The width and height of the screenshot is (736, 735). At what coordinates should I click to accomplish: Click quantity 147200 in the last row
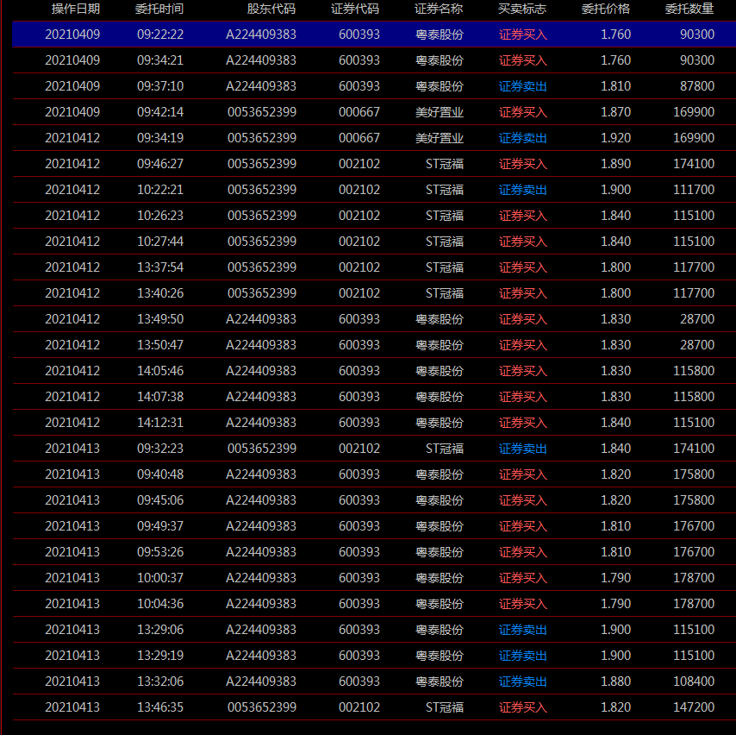[x=694, y=707]
